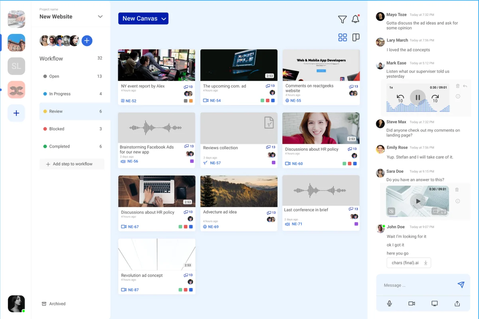
Task: Open the NE-52 ticket link
Action: pos(131,101)
